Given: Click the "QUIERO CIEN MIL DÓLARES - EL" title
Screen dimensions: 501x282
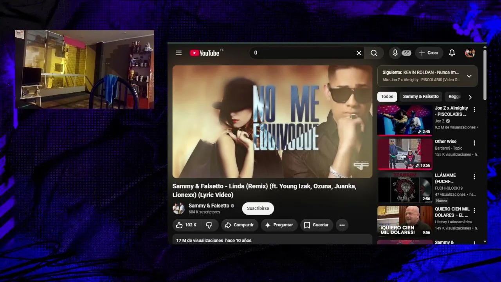Looking at the screenshot, I should [x=452, y=212].
